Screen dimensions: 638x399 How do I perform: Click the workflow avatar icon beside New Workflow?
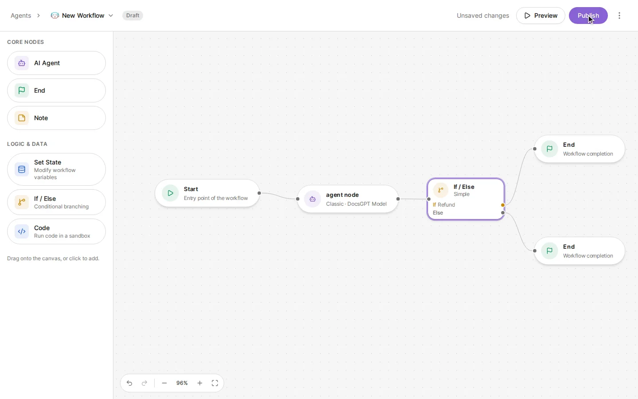tap(55, 16)
